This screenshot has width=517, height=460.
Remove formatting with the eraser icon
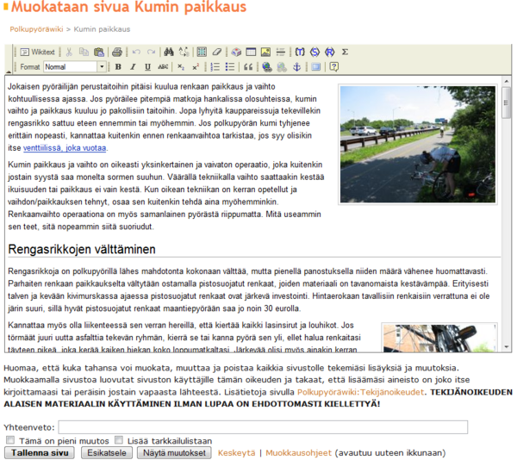(x=216, y=52)
